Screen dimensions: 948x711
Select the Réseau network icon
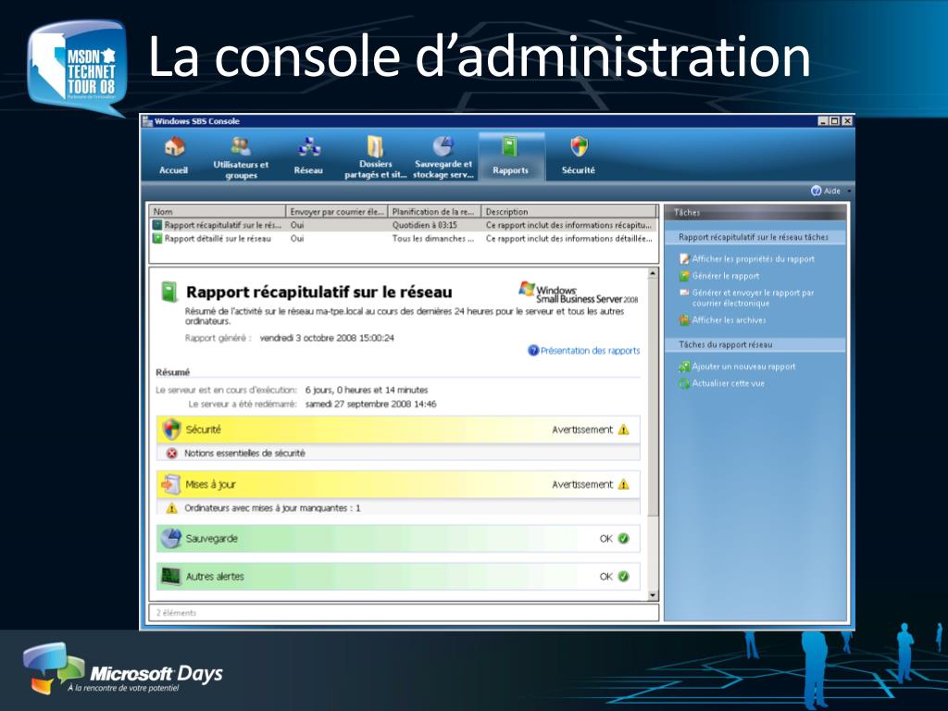point(308,147)
